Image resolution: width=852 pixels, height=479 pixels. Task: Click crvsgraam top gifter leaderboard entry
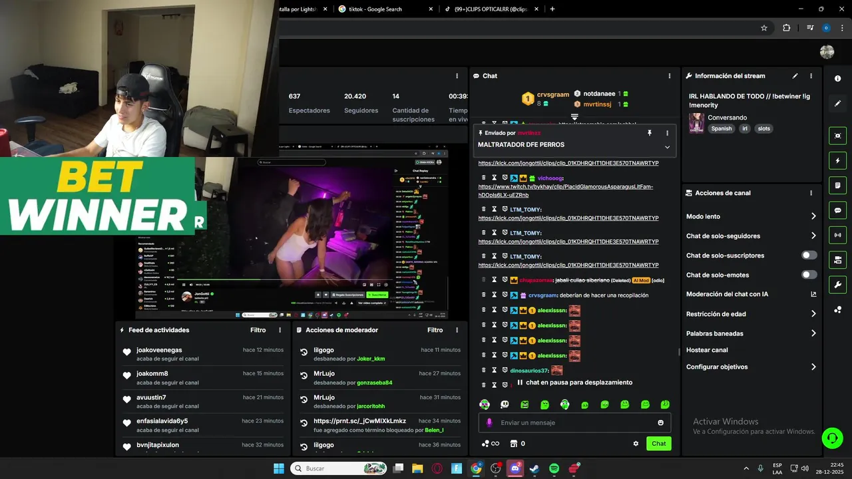[545, 98]
